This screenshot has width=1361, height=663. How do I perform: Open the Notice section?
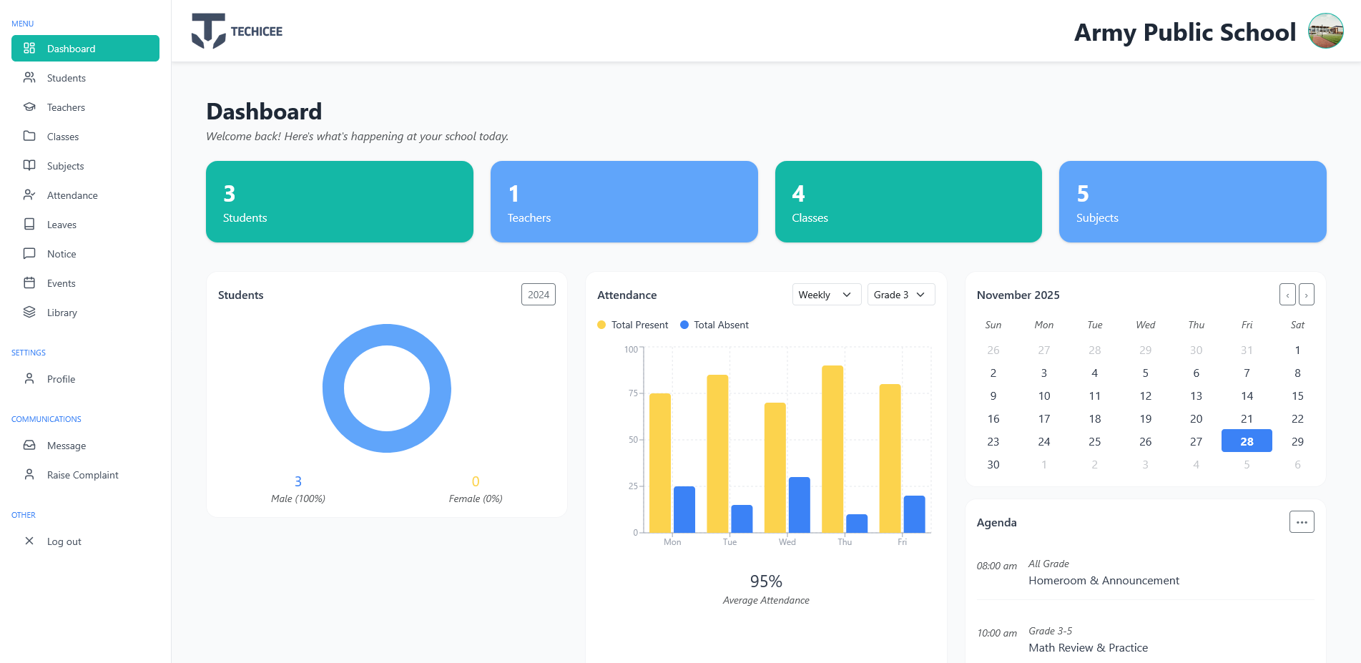coord(61,254)
